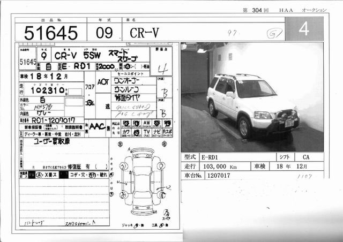The width and height of the screenshot is (343, 242).
Task: Click the AW equipment box
Action: pyautogui.click(x=146, y=124)
